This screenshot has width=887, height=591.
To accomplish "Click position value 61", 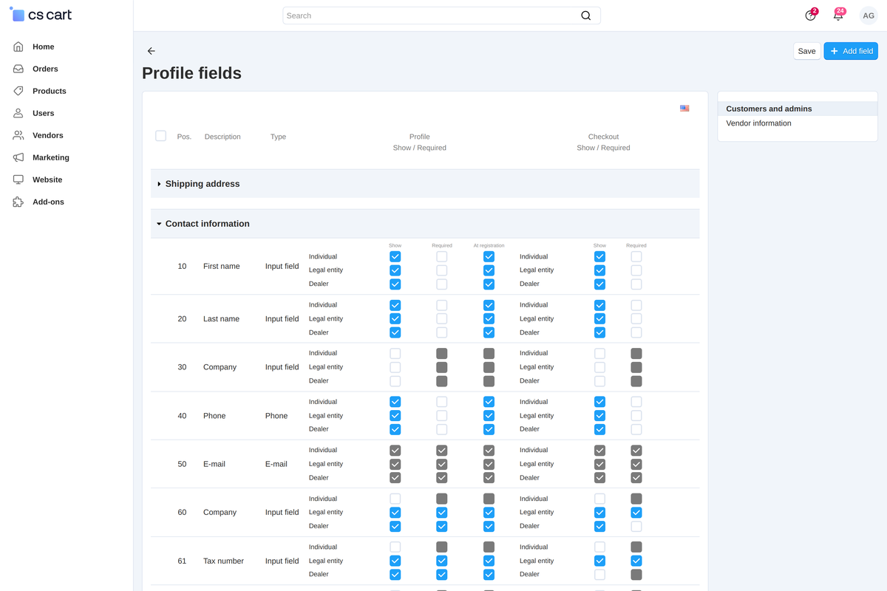I will (x=182, y=561).
